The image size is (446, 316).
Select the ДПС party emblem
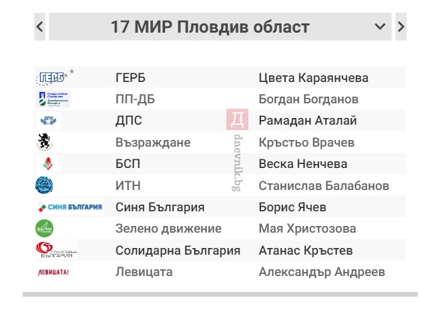(48, 121)
